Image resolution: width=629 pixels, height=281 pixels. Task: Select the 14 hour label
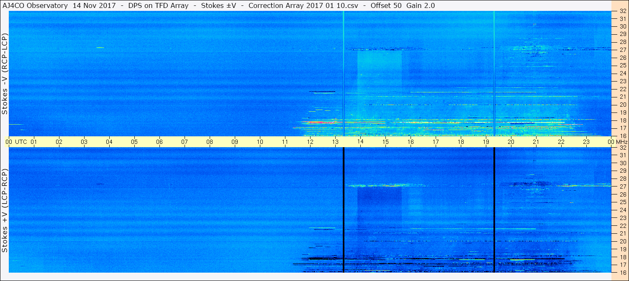pos(360,142)
